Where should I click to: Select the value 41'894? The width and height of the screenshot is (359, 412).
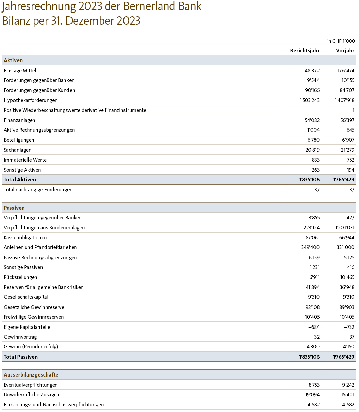click(x=312, y=287)
